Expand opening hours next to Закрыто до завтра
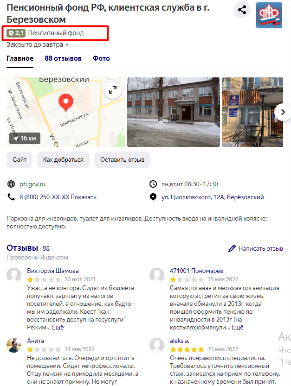291x386 pixels. [x=67, y=45]
